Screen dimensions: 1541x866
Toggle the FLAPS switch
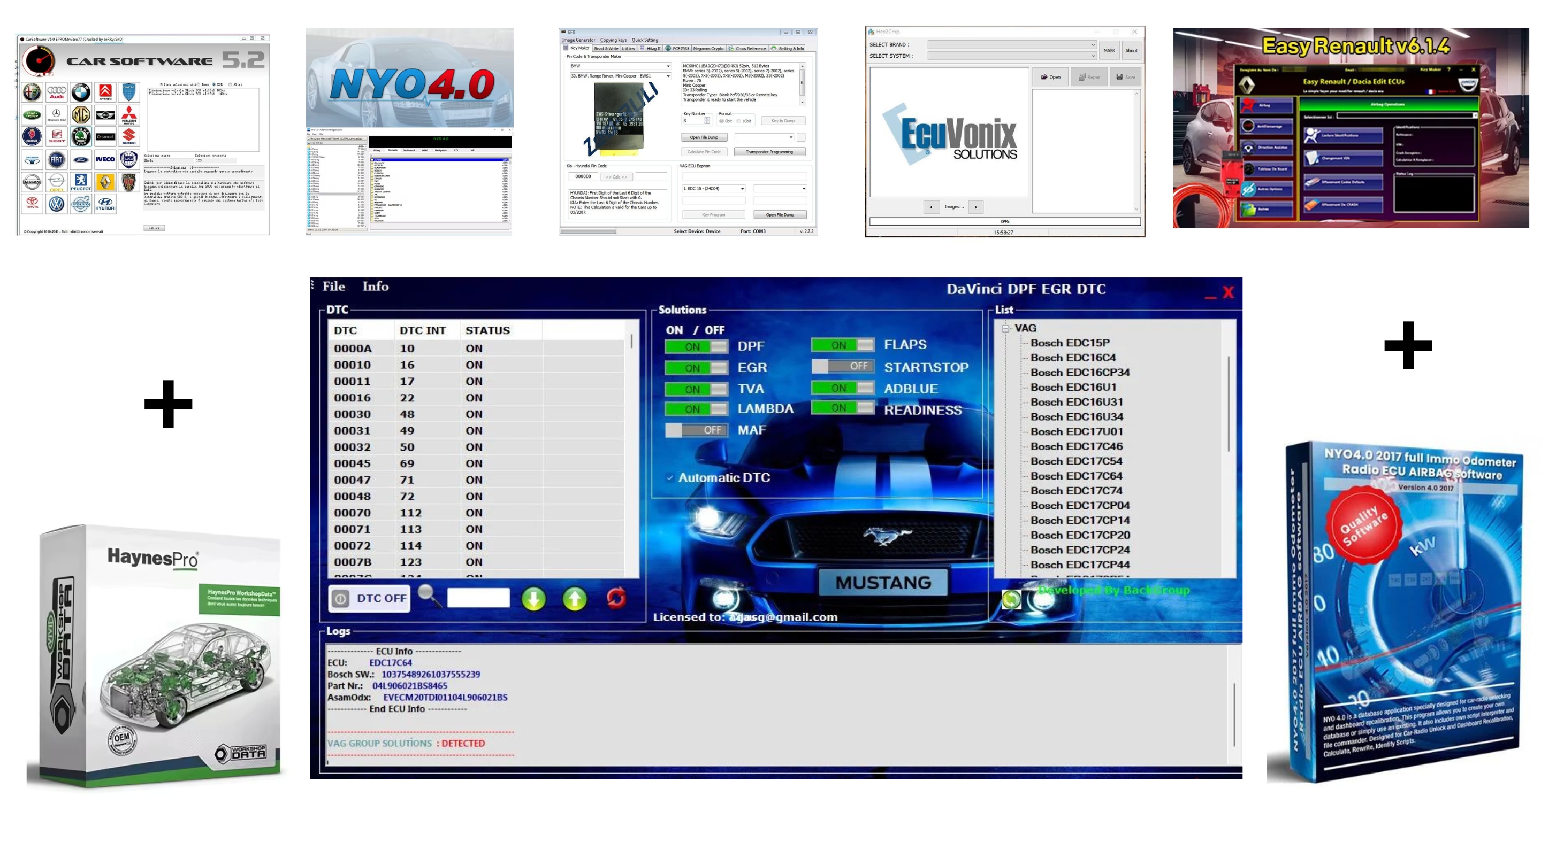842,345
